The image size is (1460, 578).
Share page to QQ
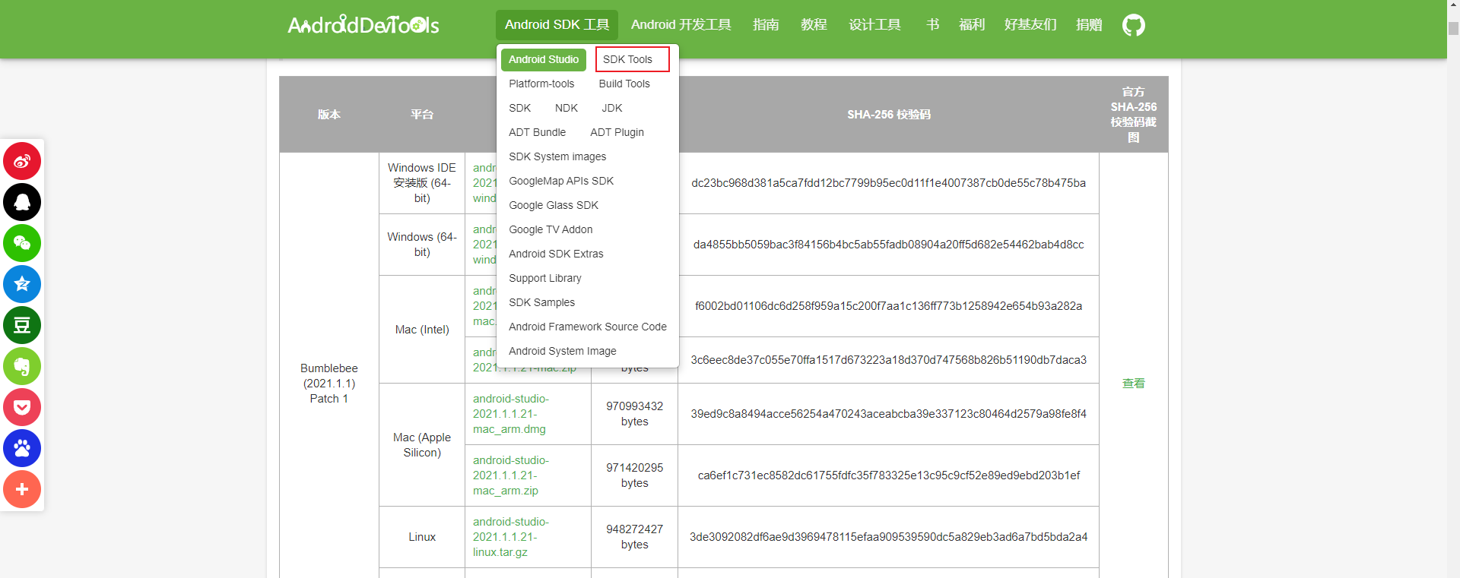pos(22,202)
